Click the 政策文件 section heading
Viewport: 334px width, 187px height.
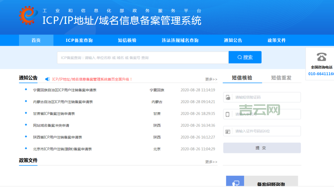[28, 160]
